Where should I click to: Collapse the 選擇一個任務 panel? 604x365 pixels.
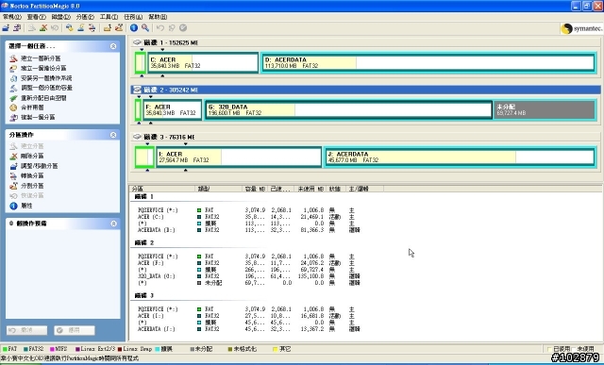tap(113, 46)
